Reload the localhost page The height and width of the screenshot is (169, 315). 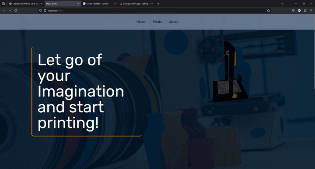click(x=16, y=10)
